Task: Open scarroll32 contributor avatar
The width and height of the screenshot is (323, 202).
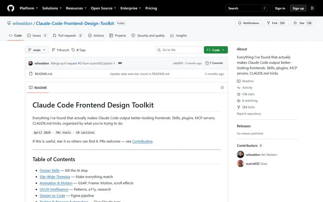Action: 240,164
